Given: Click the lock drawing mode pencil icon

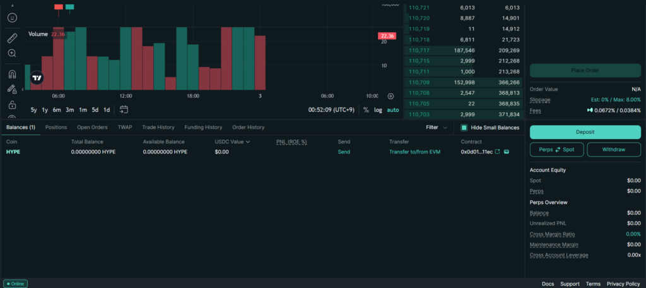Looking at the screenshot, I should 12,89.
